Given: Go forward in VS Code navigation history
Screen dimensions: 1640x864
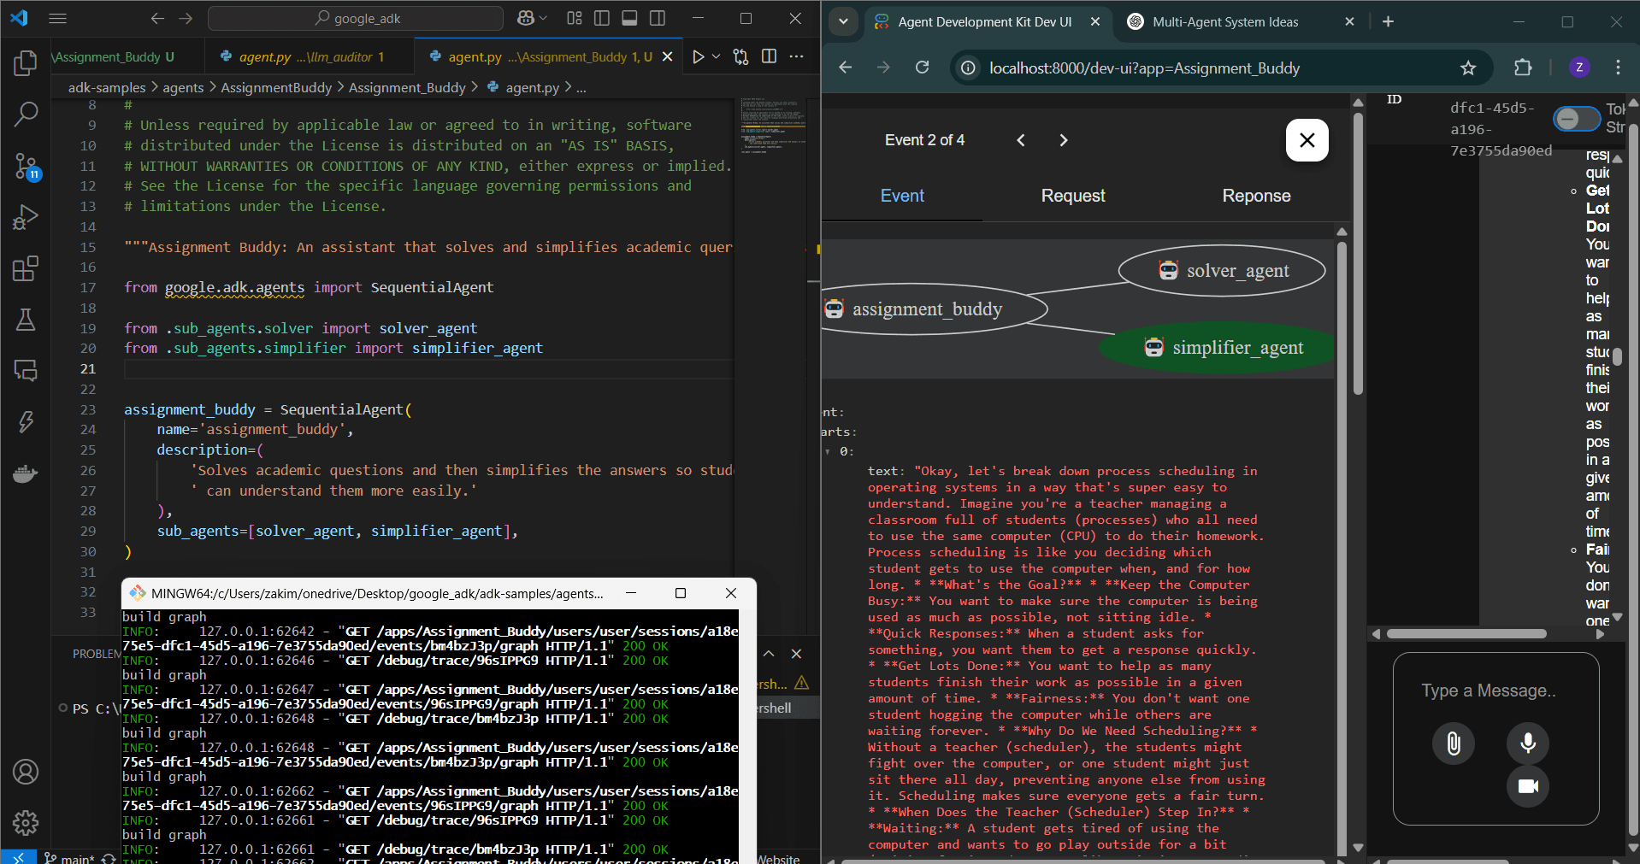Looking at the screenshot, I should (186, 18).
